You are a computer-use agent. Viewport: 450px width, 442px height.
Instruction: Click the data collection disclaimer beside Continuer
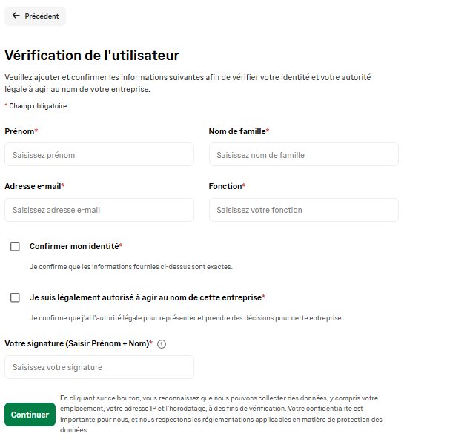pos(221,414)
